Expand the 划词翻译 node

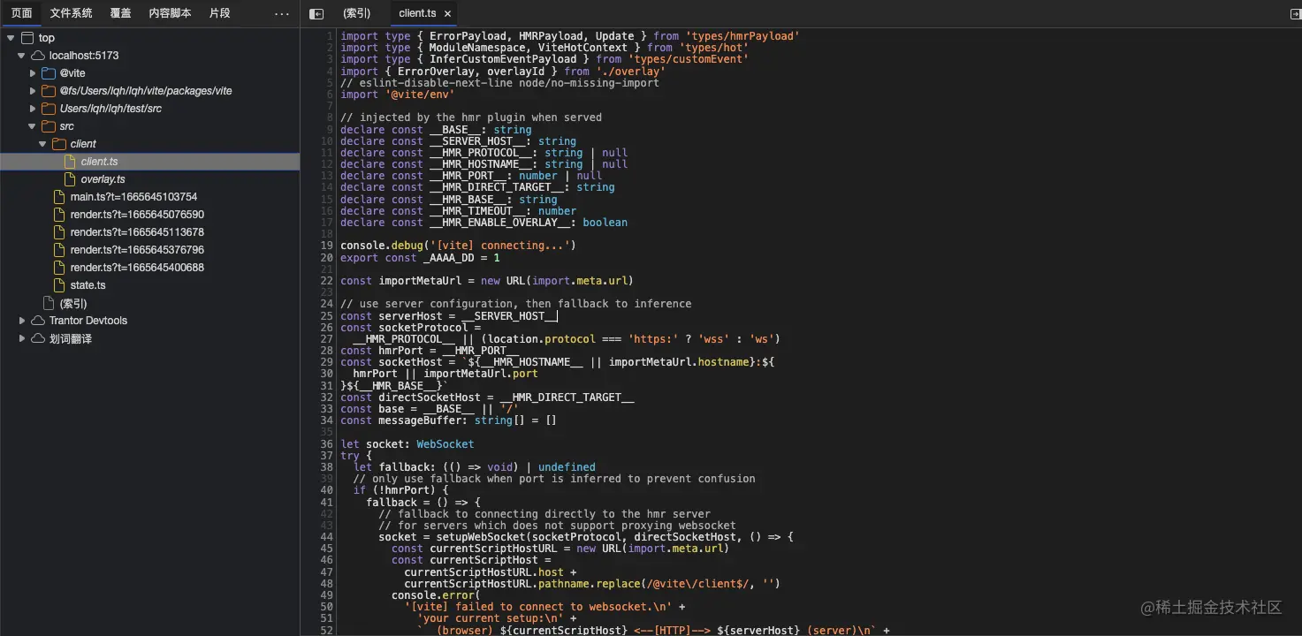pyautogui.click(x=22, y=338)
